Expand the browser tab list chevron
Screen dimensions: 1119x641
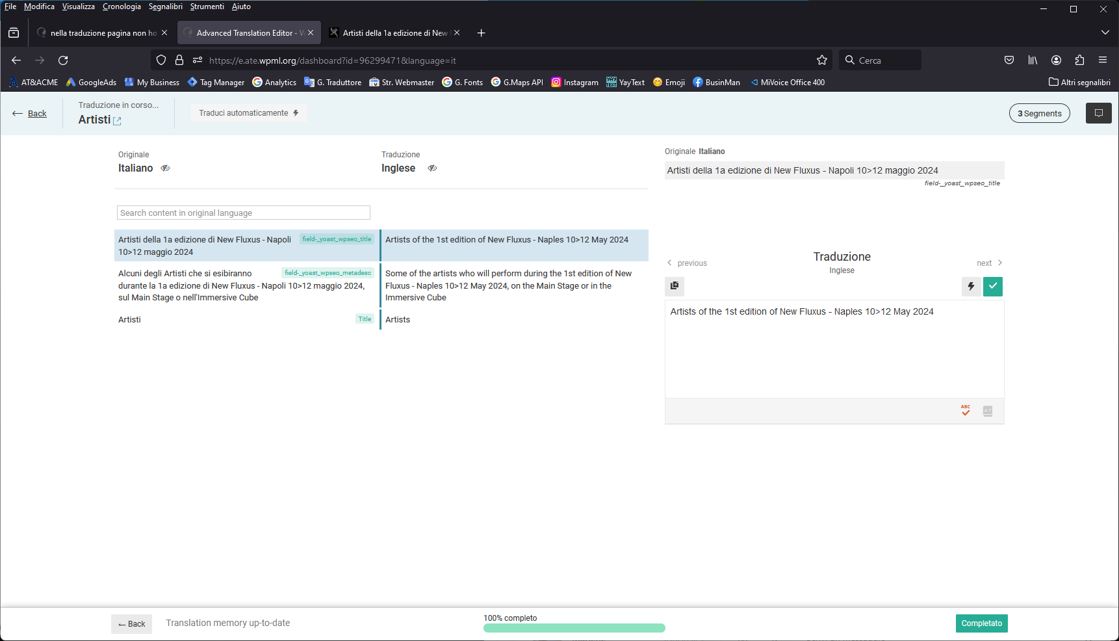1105,33
